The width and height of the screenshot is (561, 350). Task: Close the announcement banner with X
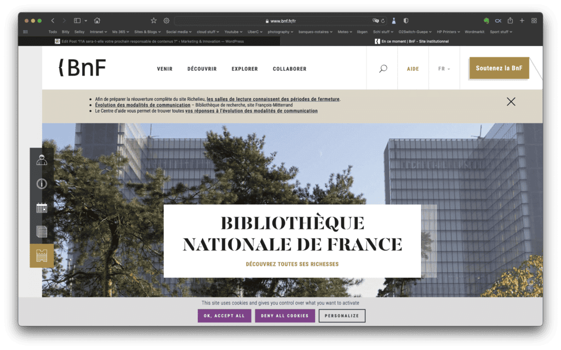point(511,102)
